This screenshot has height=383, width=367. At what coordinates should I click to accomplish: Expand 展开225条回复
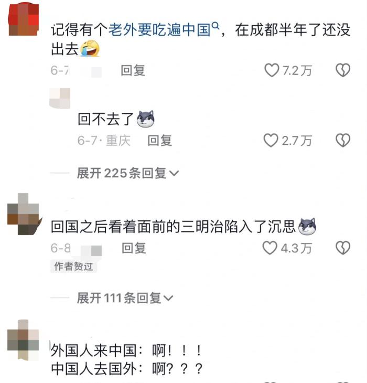[128, 173]
